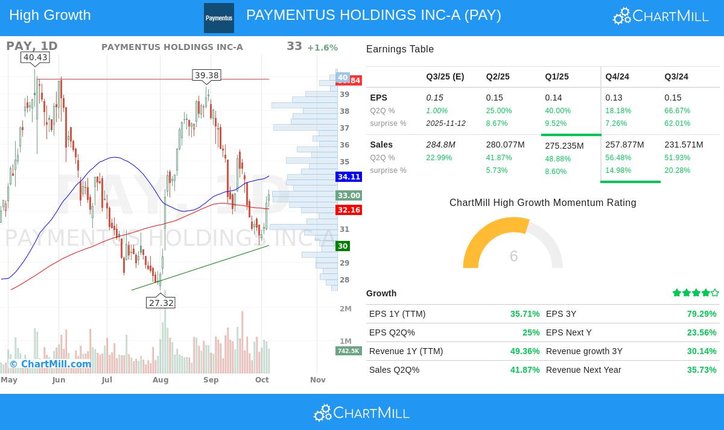Click the green 30 price tag
The image size is (724, 430).
coord(343,246)
